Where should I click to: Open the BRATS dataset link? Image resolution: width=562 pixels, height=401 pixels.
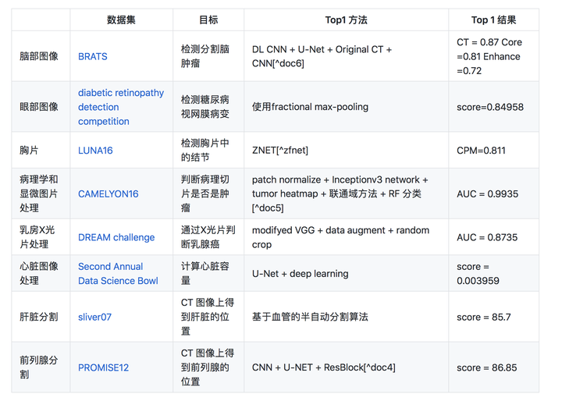(92, 56)
